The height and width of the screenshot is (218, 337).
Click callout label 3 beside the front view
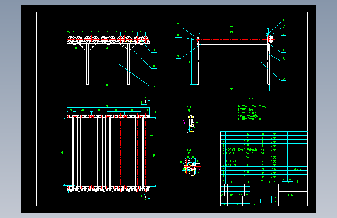click(283, 33)
